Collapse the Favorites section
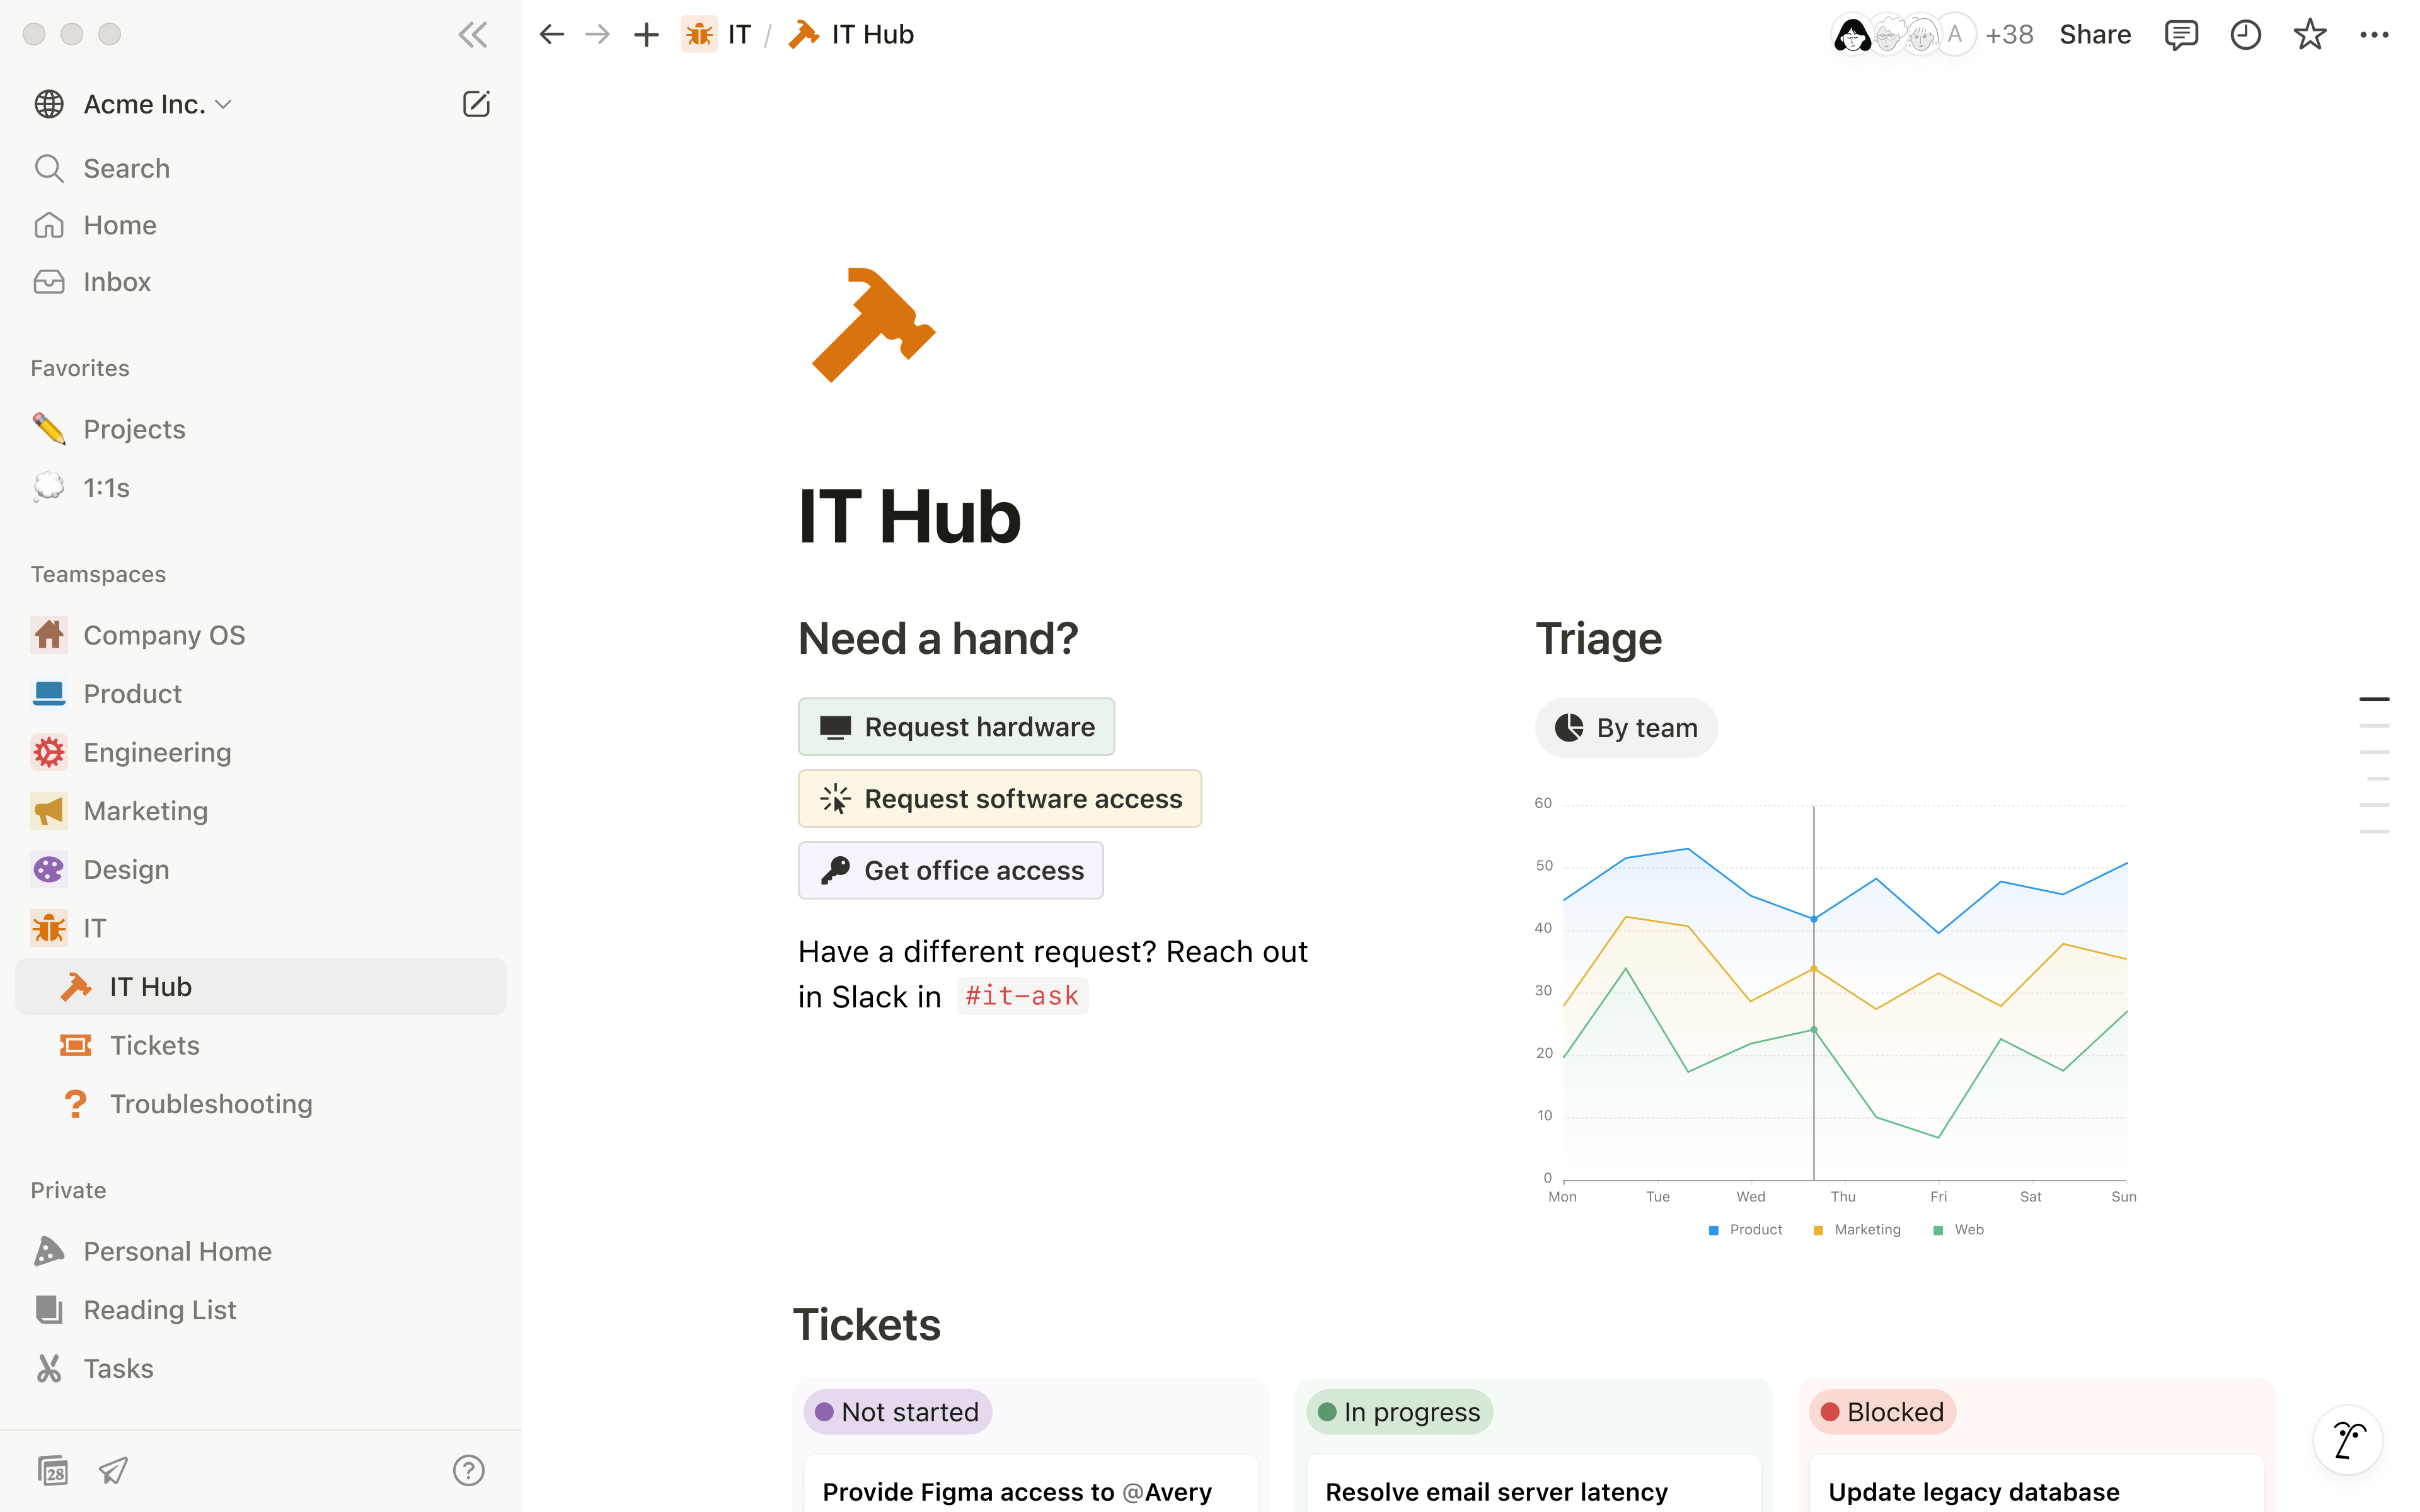Viewport: 2420px width, 1512px height. (x=79, y=367)
